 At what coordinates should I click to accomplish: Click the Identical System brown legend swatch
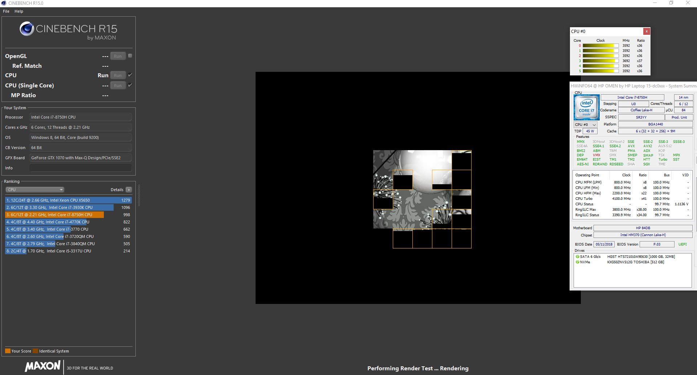[x=35, y=351]
